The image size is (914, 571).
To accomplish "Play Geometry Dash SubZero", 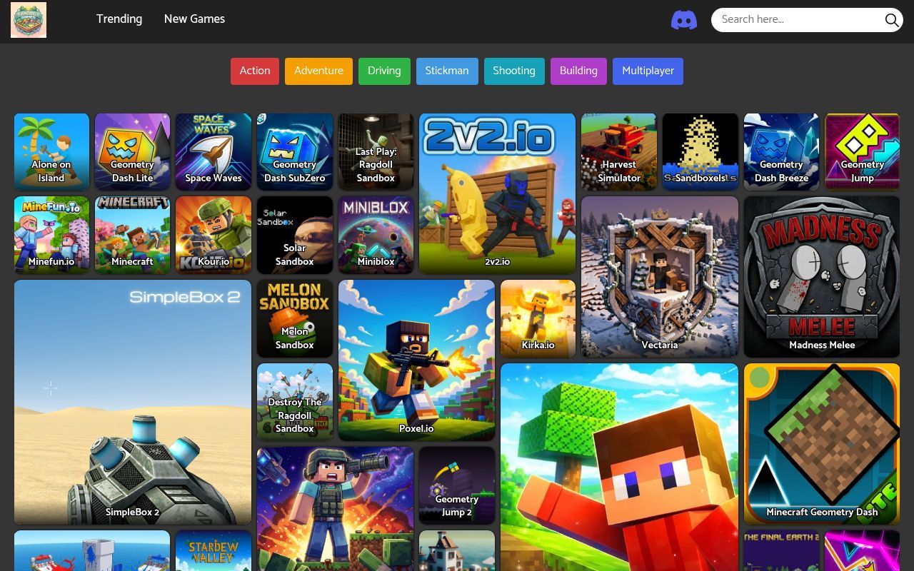I will 295,151.
